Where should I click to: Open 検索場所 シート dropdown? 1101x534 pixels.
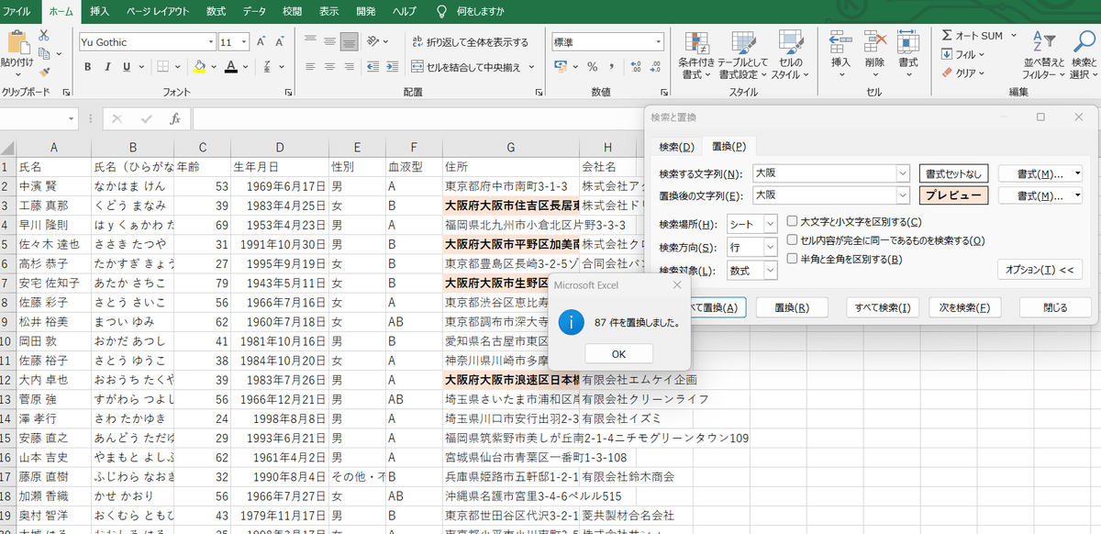click(770, 224)
